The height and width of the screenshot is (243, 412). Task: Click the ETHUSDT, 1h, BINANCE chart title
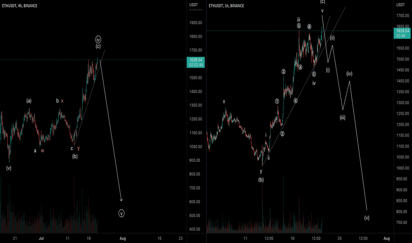(226, 5)
